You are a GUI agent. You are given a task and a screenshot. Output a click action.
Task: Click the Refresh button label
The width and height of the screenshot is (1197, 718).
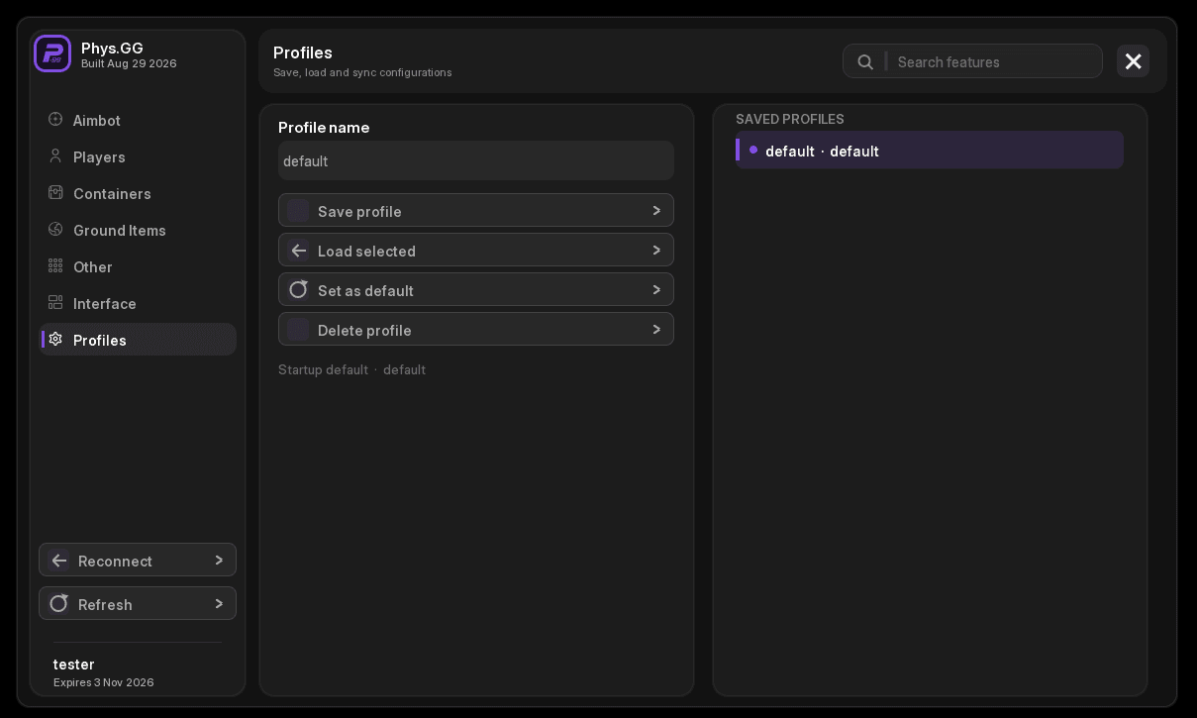tap(105, 604)
